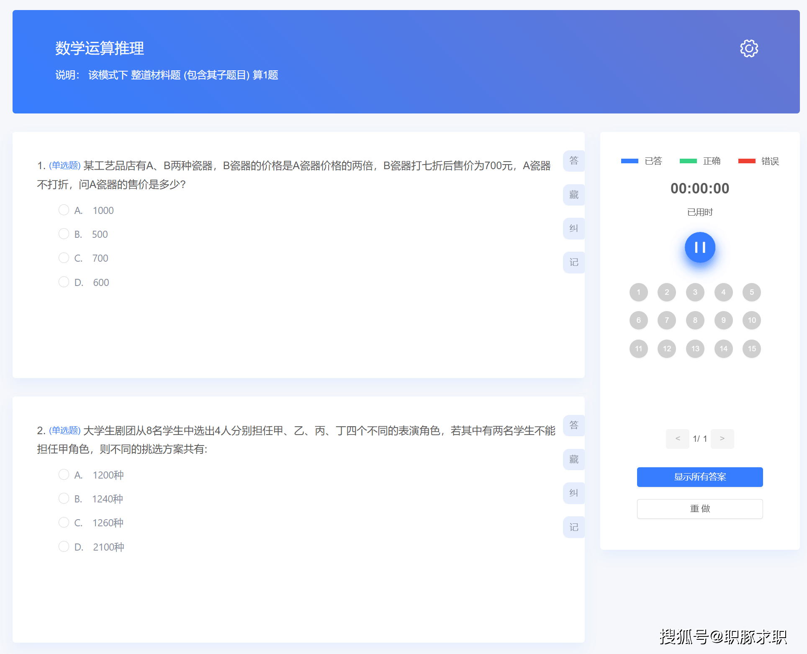807x654 pixels.
Task: Jump to question number 15
Action: click(x=751, y=348)
